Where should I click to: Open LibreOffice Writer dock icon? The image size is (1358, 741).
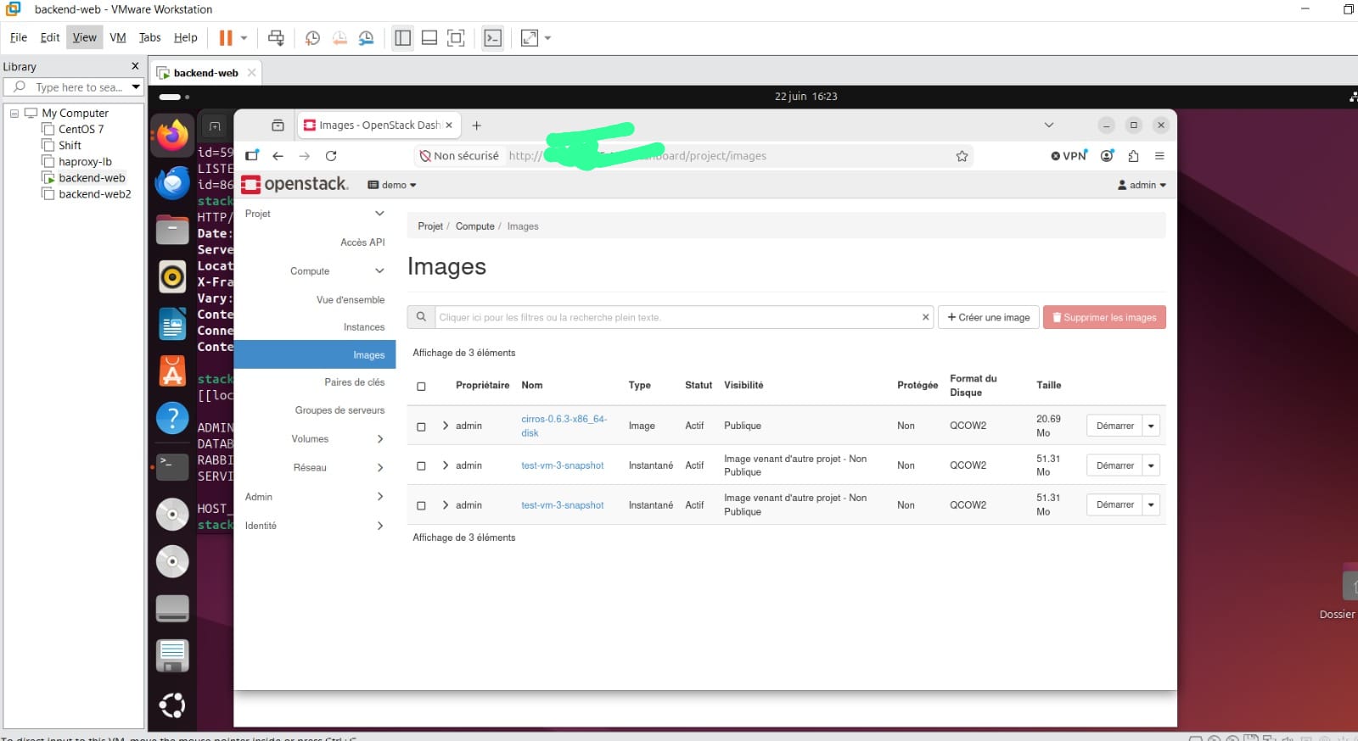172,324
